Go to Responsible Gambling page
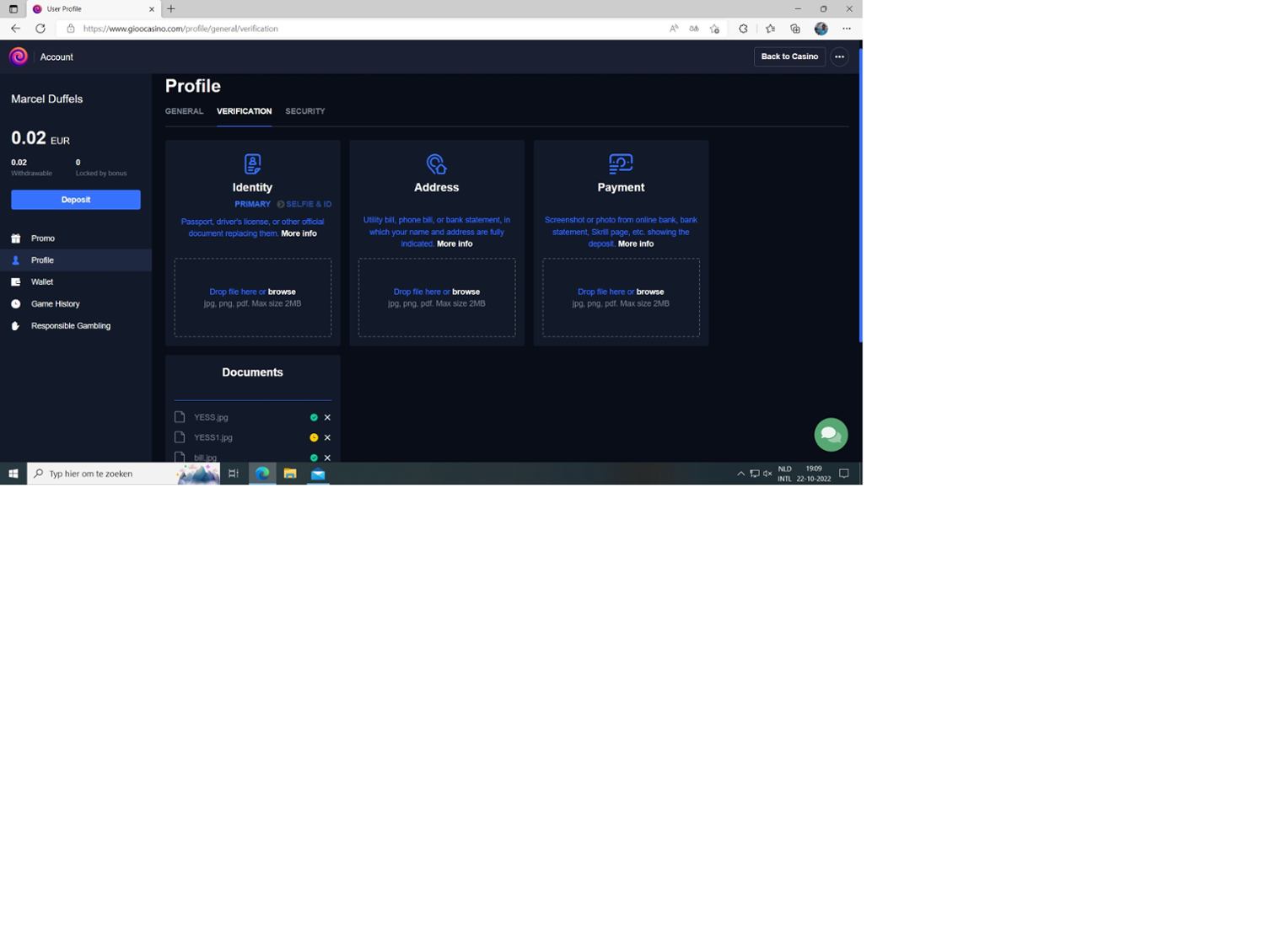 pyautogui.click(x=71, y=326)
